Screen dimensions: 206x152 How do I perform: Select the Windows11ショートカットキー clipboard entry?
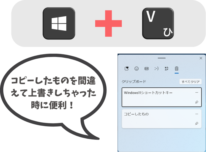coord(162,97)
